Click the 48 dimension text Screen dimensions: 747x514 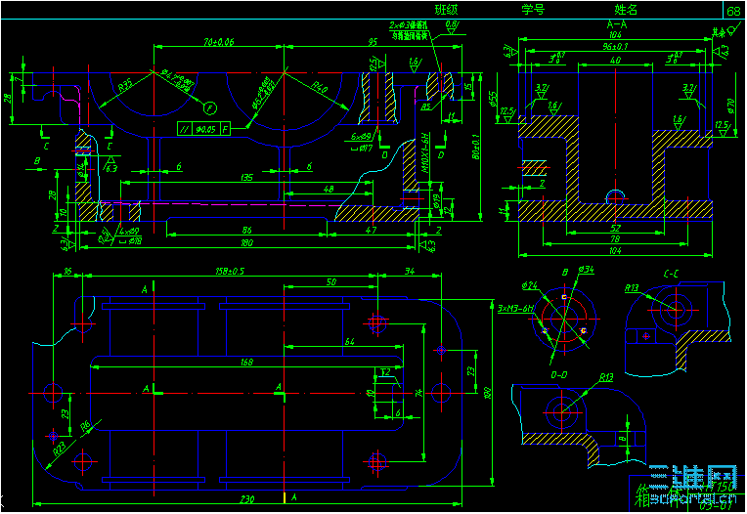tap(329, 189)
